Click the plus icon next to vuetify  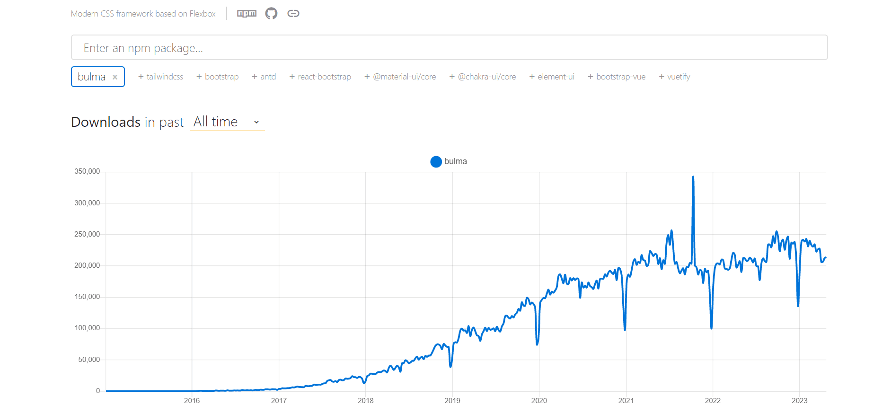661,76
